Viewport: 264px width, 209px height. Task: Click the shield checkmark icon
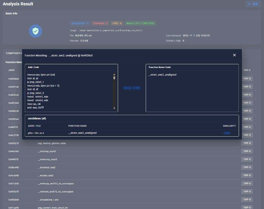tap(35, 31)
